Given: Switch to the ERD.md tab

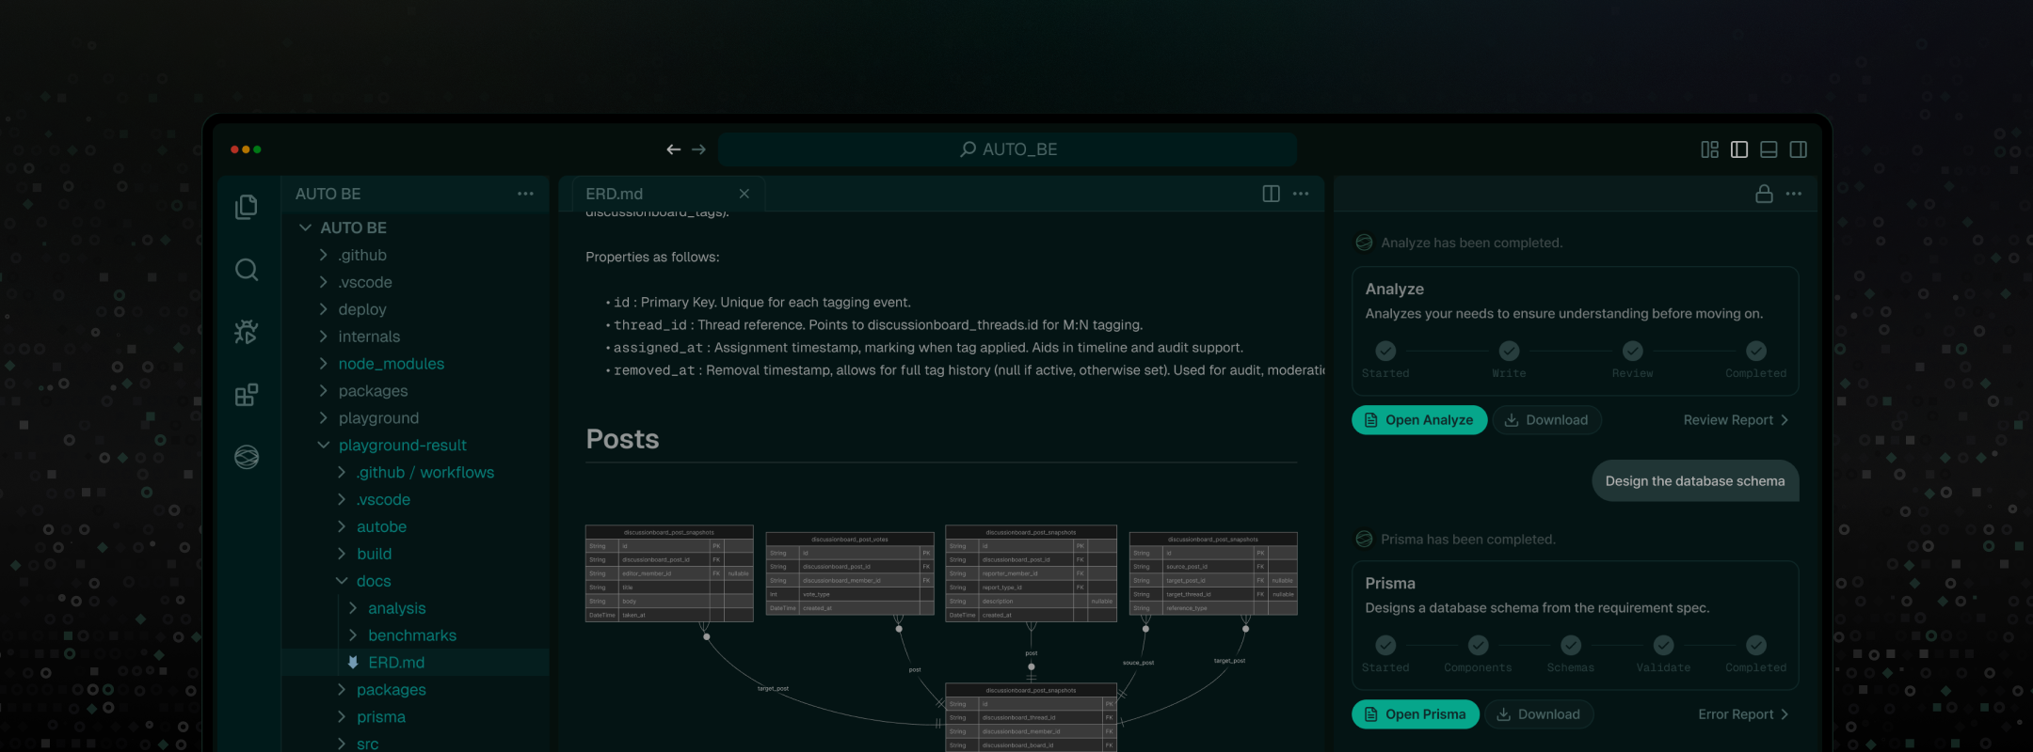Looking at the screenshot, I should 615,194.
